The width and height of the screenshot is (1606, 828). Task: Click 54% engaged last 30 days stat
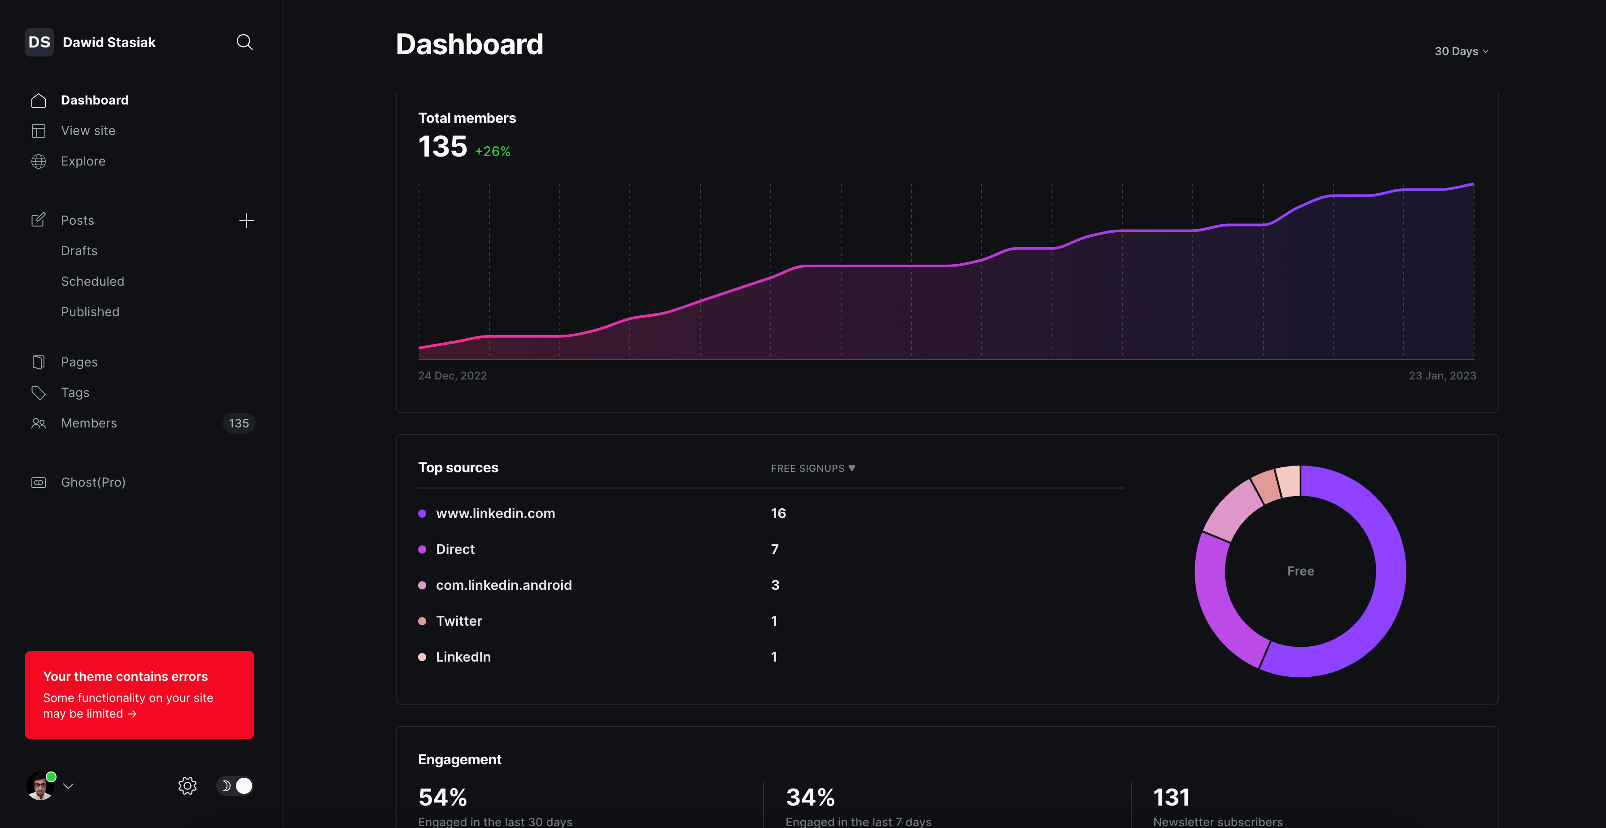tap(443, 797)
